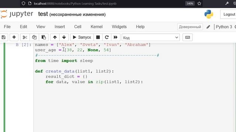
Task: Click the Jupyter logo
Action: [17, 14]
